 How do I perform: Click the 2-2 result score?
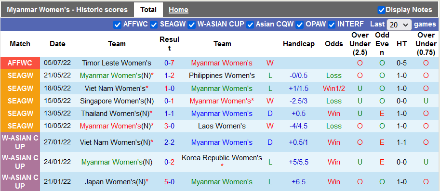(170, 142)
